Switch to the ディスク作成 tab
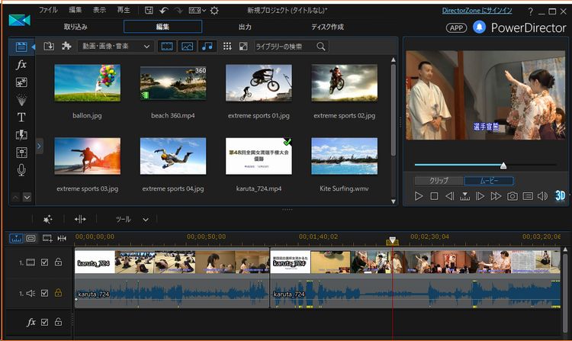 pyautogui.click(x=327, y=27)
